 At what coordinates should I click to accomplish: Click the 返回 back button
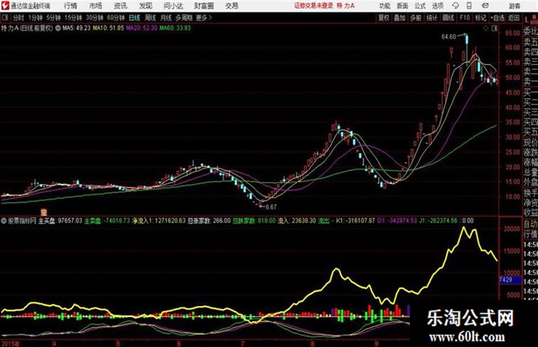(x=514, y=18)
